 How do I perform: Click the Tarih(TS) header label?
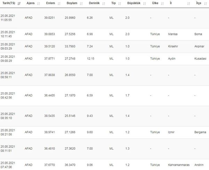pos(8,3)
